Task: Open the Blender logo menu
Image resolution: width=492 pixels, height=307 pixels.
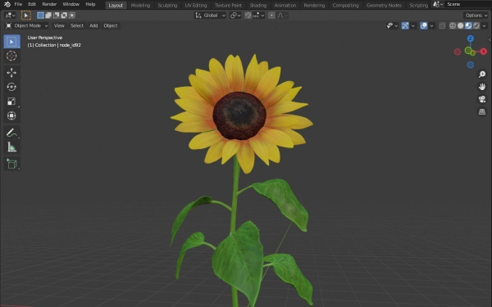Action: (7, 4)
